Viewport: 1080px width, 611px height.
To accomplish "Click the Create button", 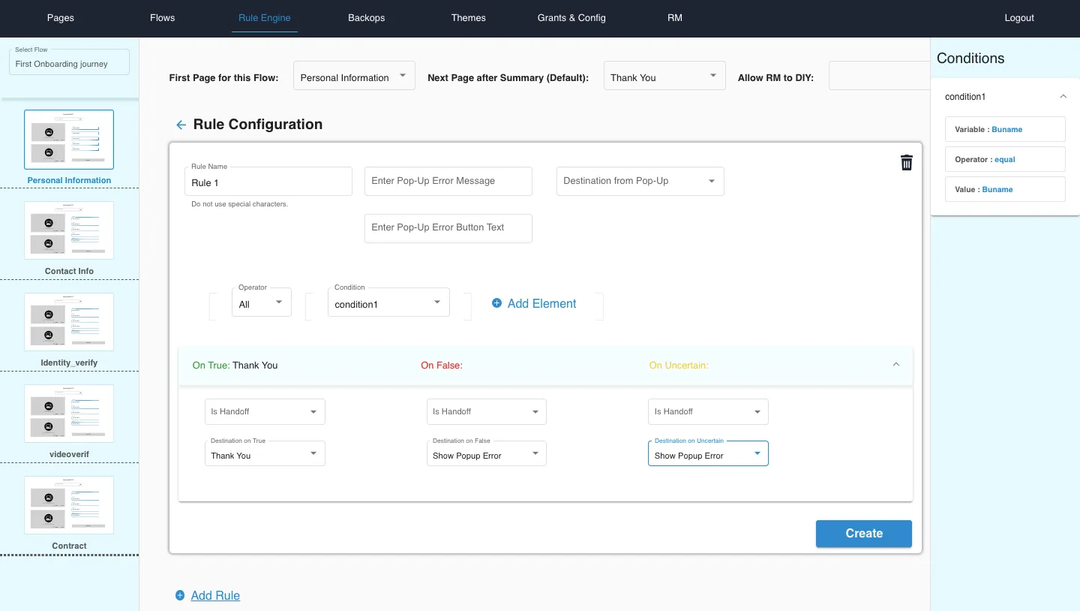I will (864, 534).
